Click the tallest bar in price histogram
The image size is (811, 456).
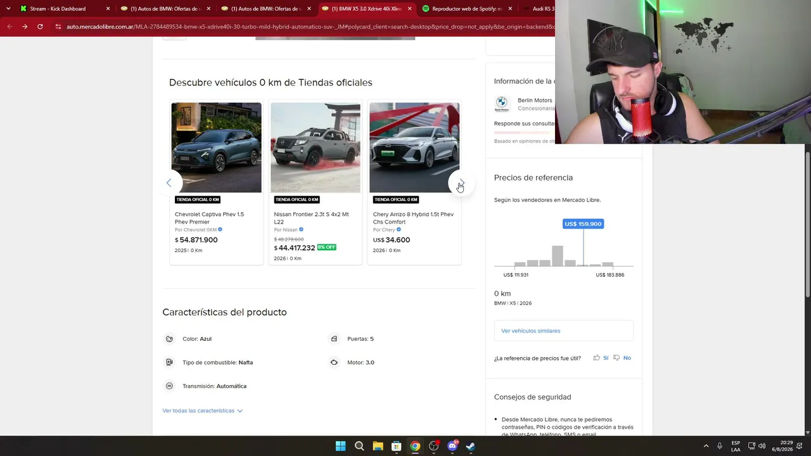tap(558, 256)
